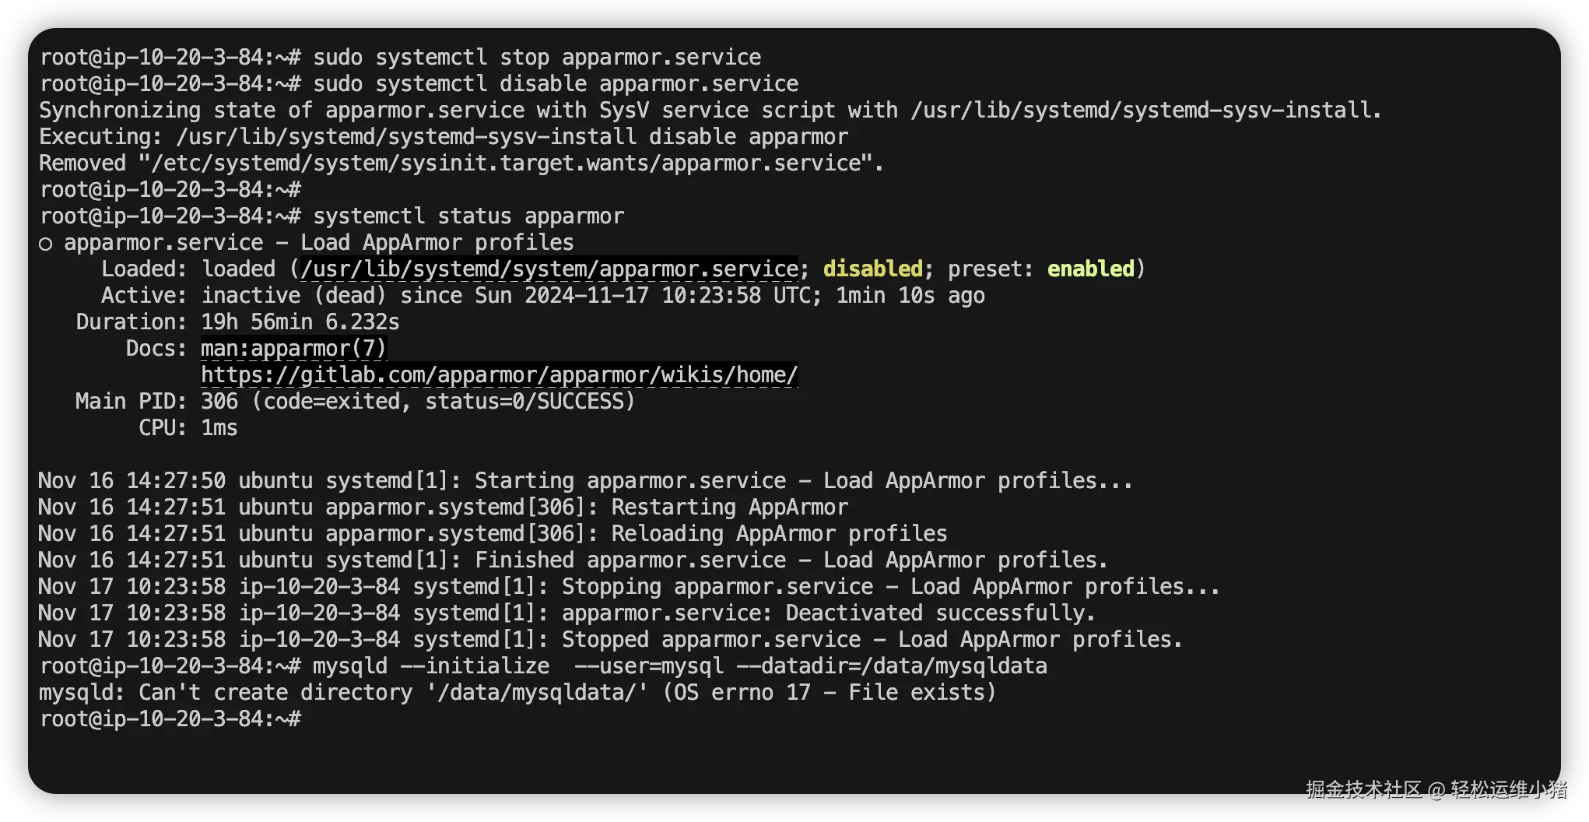Open the gitlab.com apparmor wiki URL
Image resolution: width=1589 pixels, height=822 pixels.
(499, 375)
